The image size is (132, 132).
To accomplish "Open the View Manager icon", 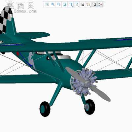I will click(82, 5).
